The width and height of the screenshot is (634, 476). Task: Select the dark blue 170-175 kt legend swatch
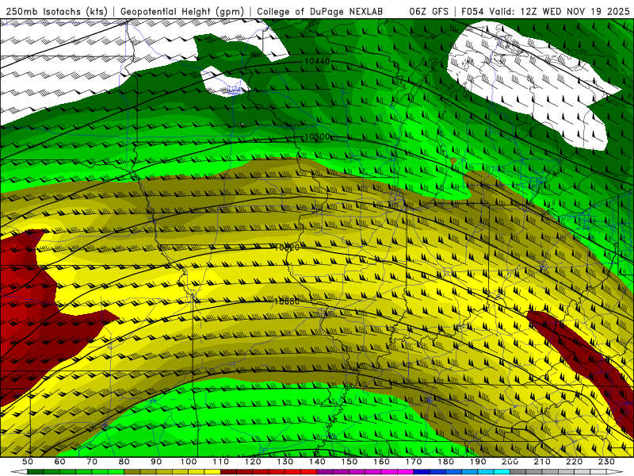[x=422, y=471]
